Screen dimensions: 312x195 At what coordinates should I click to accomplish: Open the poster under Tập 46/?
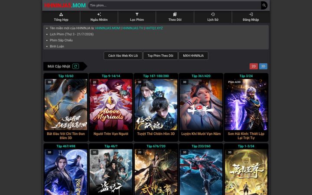point(111,172)
